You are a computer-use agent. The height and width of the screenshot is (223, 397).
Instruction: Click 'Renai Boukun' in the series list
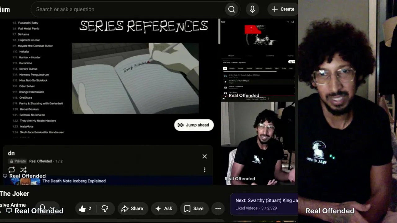coord(29,109)
